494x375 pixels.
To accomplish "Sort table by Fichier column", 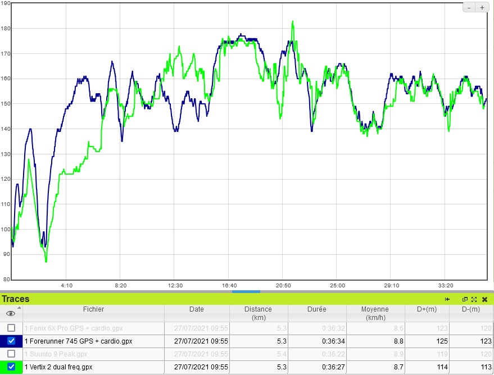I will tap(93, 309).
